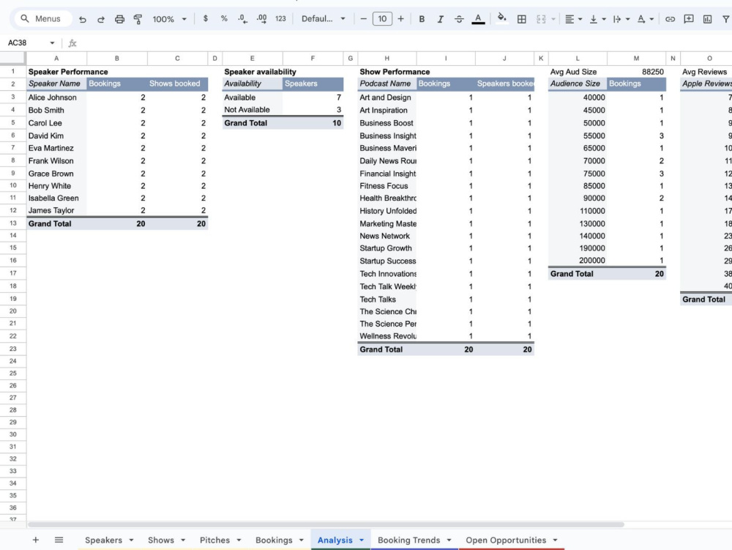Select the 'Speaker availability' heading cell
This screenshot has width=732, height=550.
click(252, 72)
